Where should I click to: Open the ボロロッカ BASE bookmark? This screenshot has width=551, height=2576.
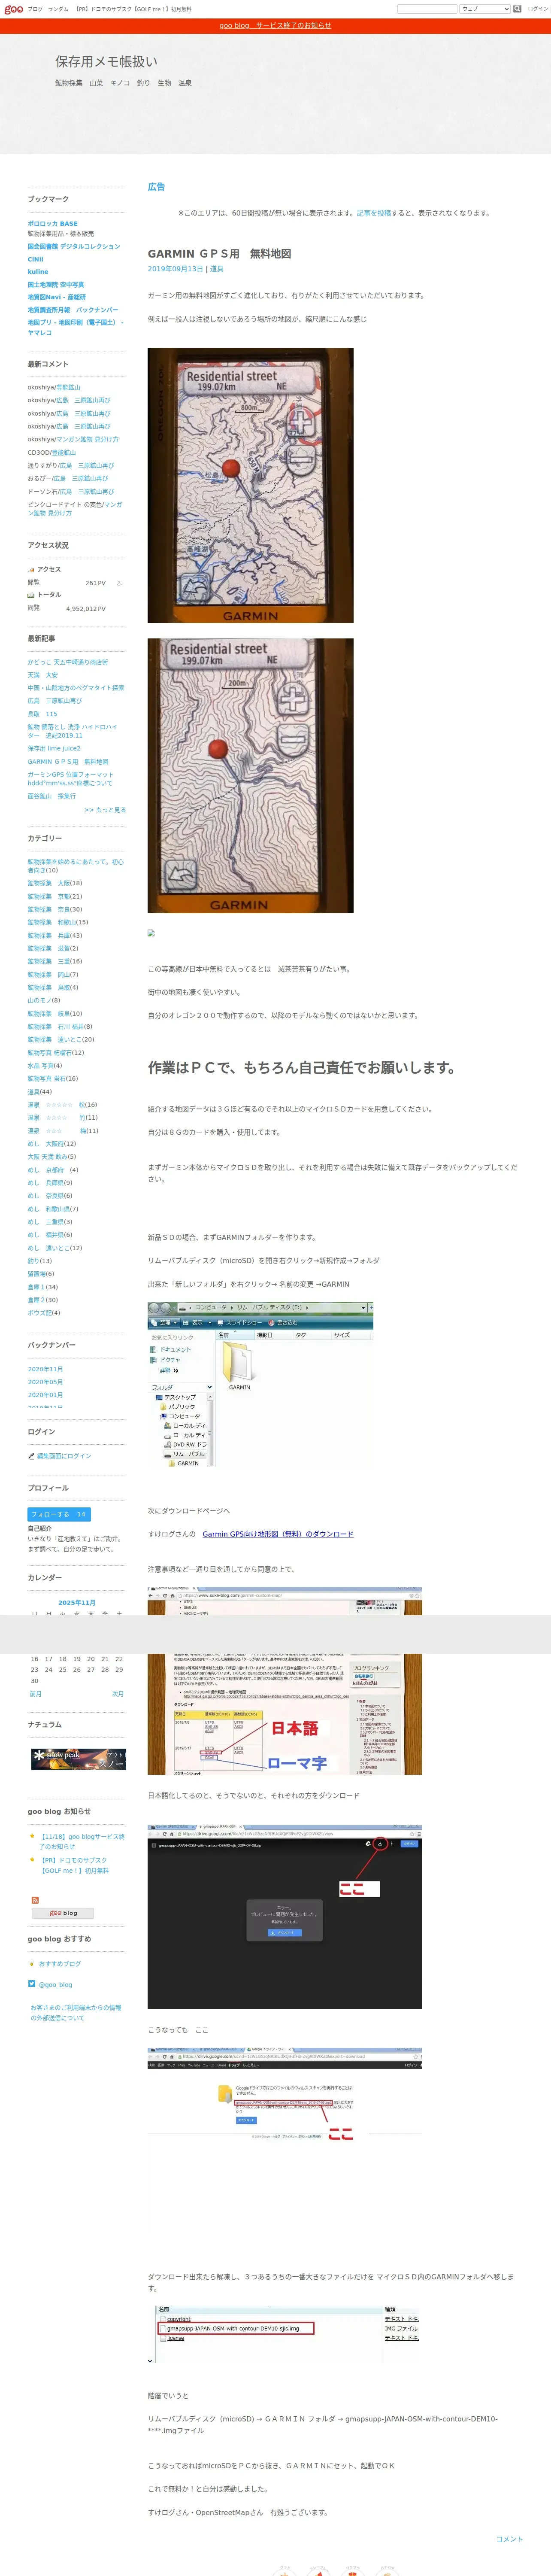click(52, 224)
